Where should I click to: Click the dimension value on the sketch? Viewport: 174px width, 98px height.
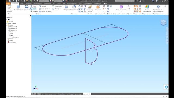pyautogui.click(x=101, y=41)
